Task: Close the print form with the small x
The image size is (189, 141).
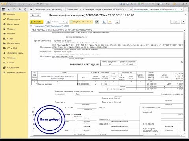Action: click(186, 15)
